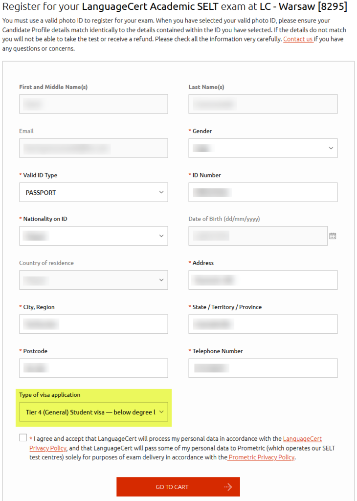Open the Valid ID Type dropdown
The image size is (357, 501).
(93, 192)
